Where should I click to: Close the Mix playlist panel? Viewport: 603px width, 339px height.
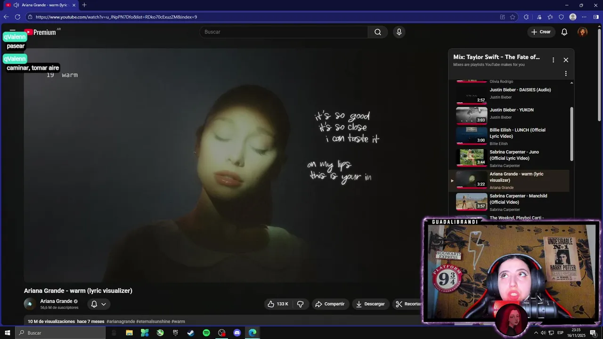point(566,60)
